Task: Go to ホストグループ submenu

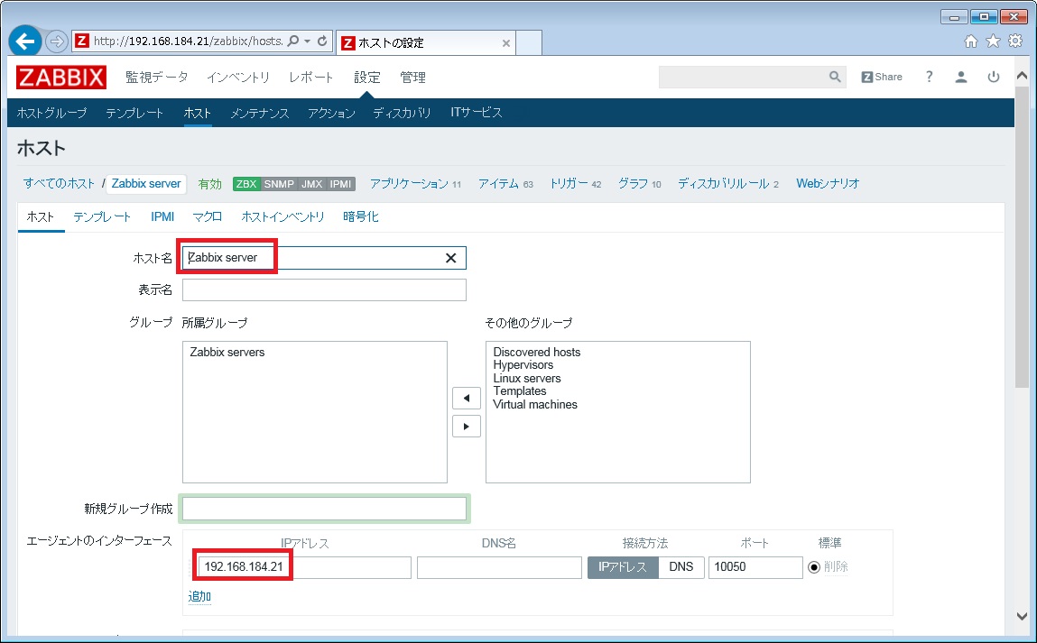Action: point(51,113)
